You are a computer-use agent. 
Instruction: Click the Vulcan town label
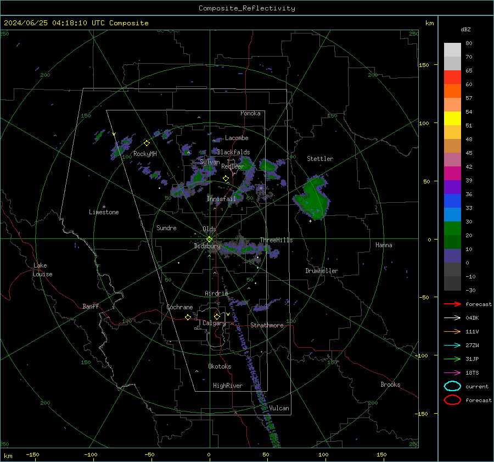(x=279, y=408)
